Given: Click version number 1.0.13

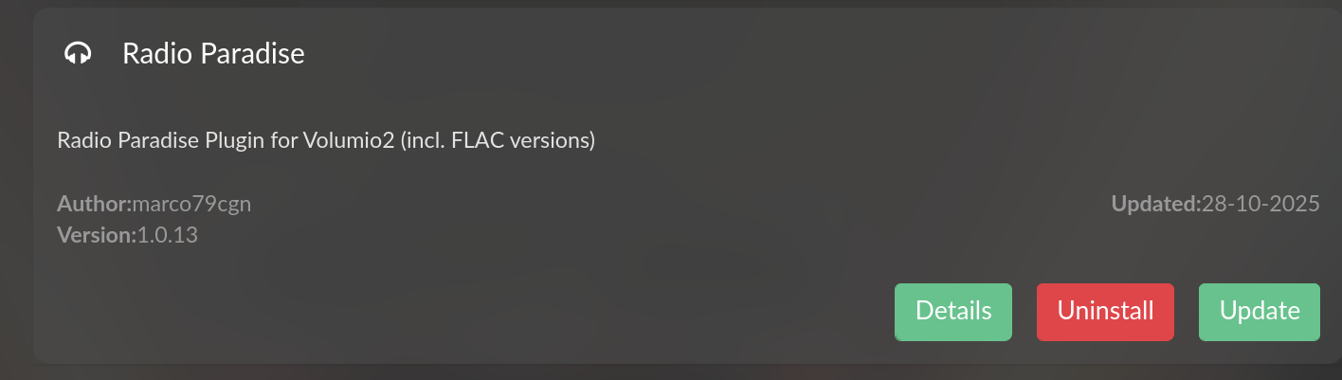Looking at the screenshot, I should (168, 235).
